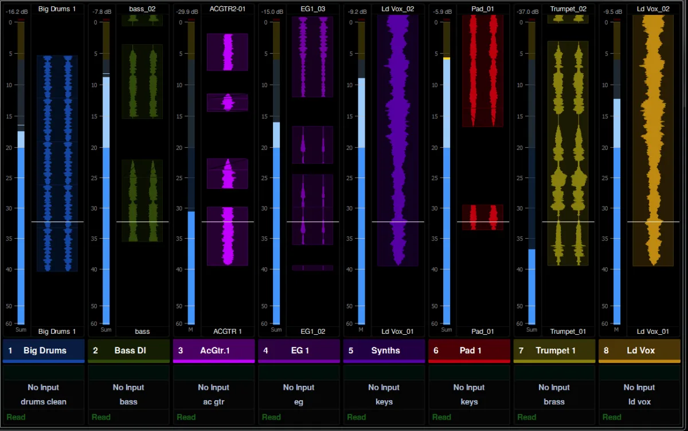
Task: Change Read automation mode on Pad 1
Action: [441, 417]
